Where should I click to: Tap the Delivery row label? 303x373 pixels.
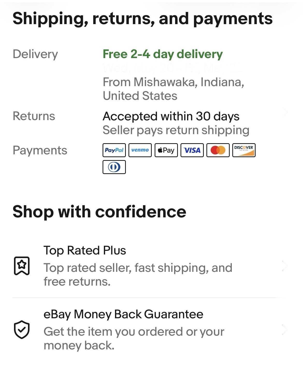[x=35, y=54]
